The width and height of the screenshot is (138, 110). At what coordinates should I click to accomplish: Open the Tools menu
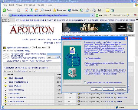coord(41,5)
